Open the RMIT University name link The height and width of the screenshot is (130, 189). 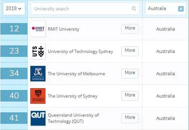[x=64, y=29]
